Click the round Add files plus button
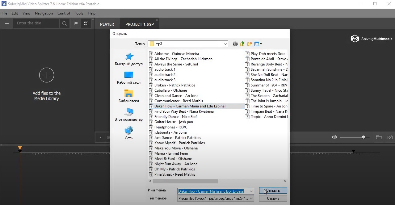 tap(47, 75)
